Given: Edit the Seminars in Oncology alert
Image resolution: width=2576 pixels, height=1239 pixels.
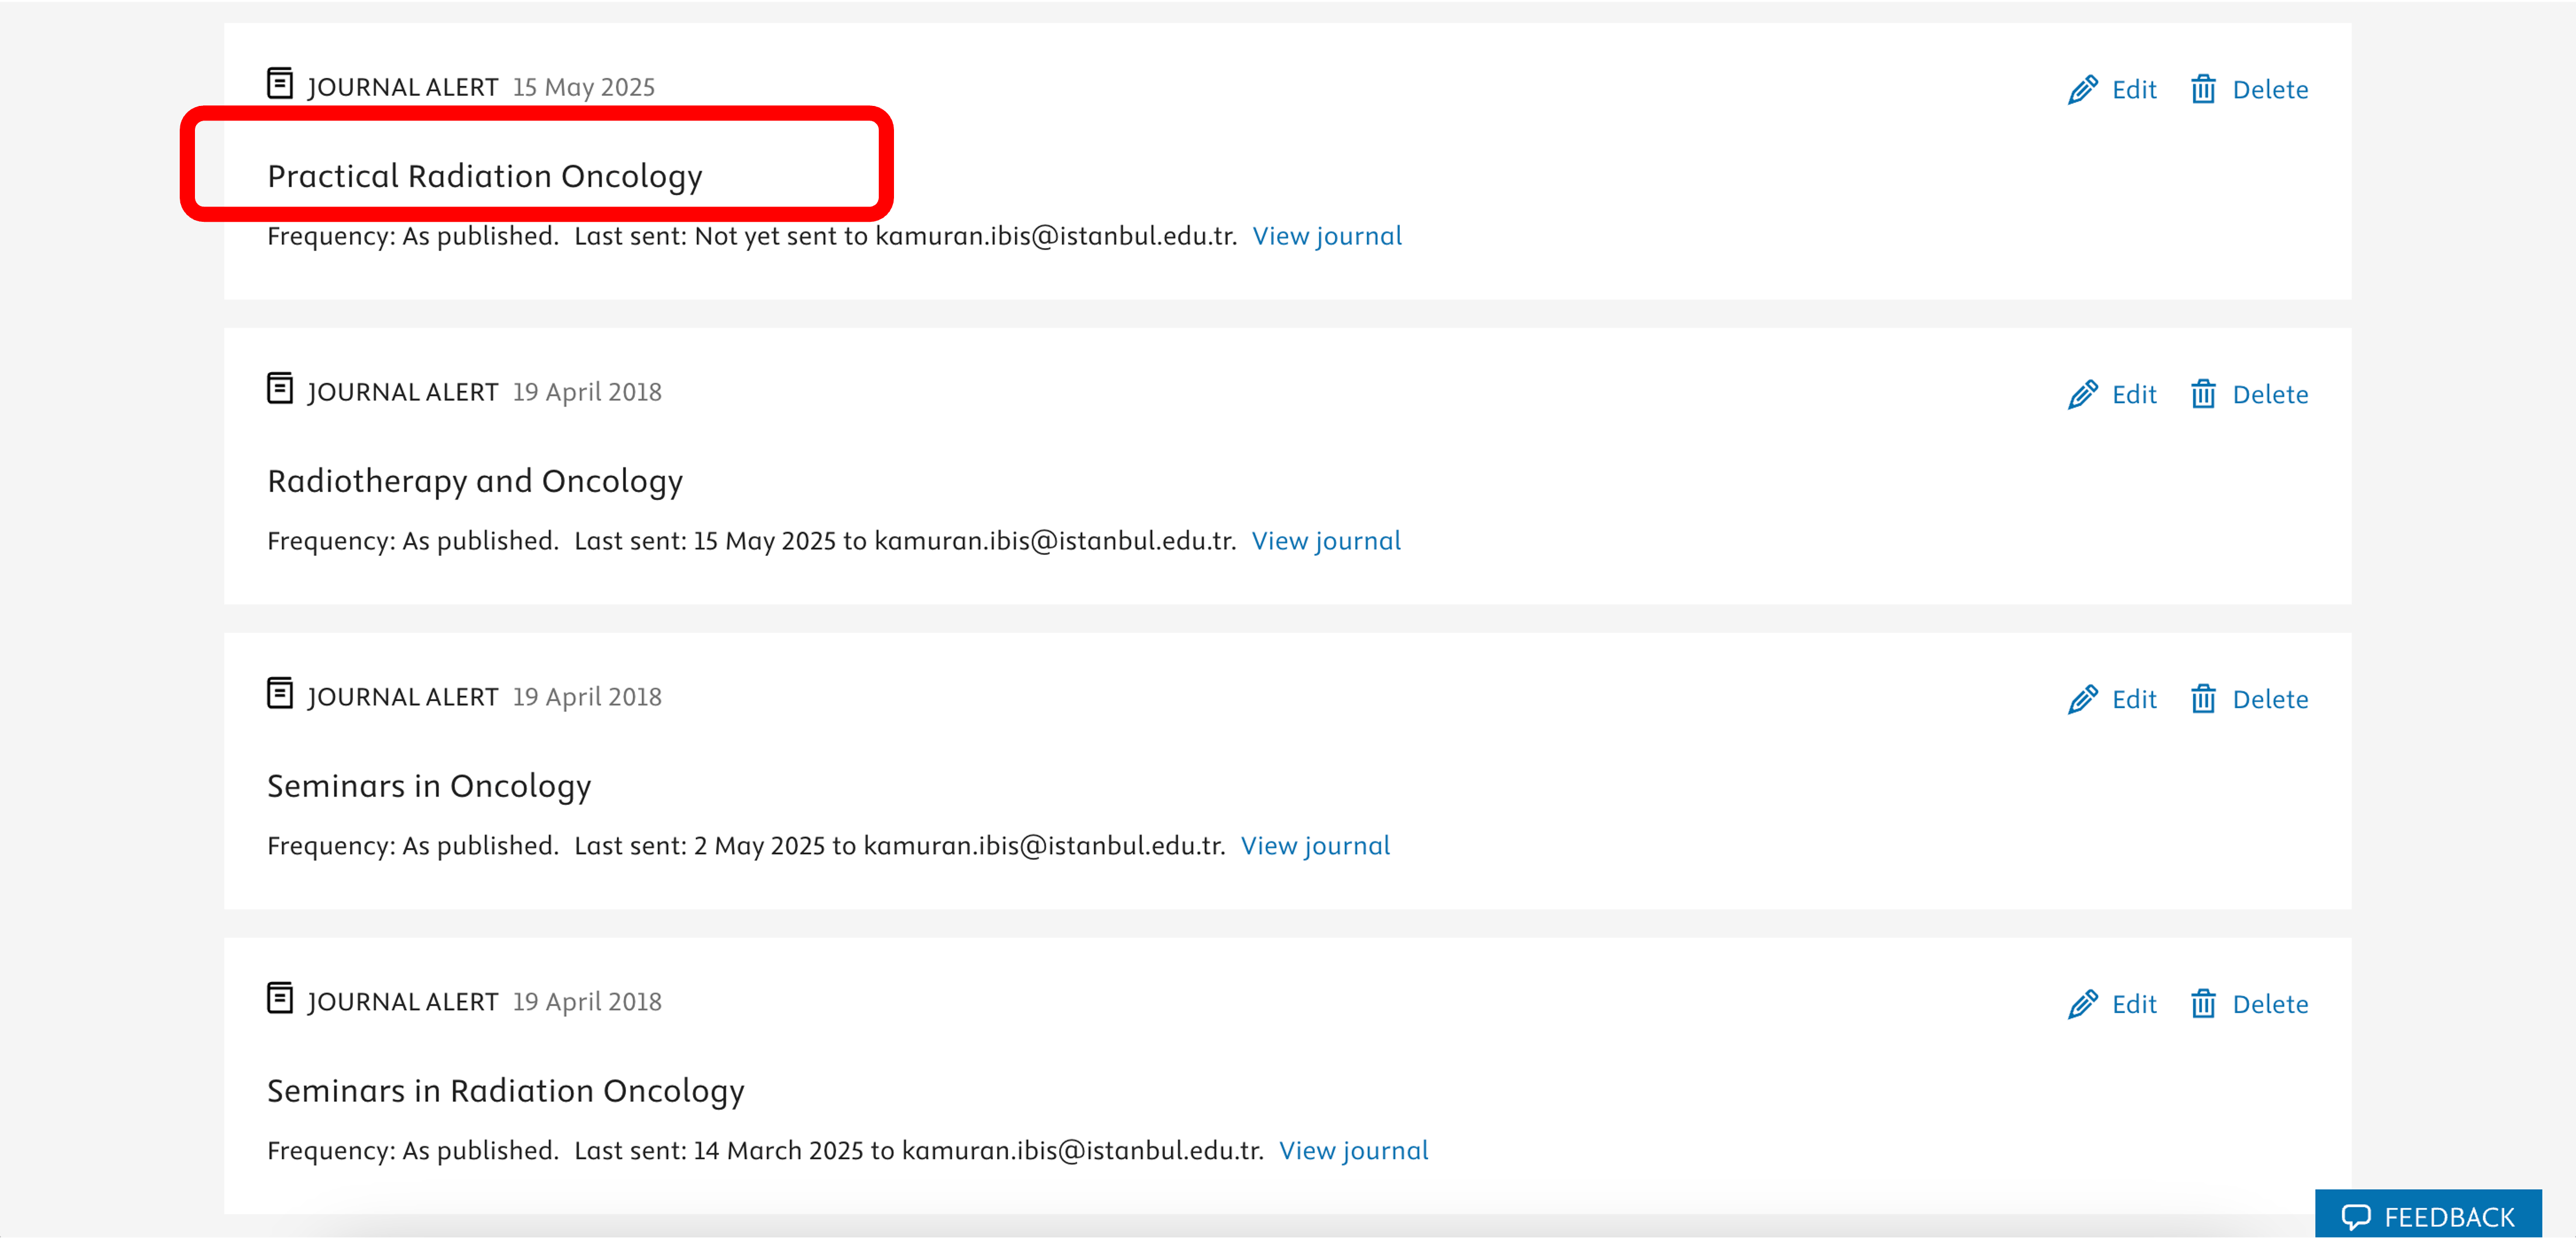Looking at the screenshot, I should 2112,700.
